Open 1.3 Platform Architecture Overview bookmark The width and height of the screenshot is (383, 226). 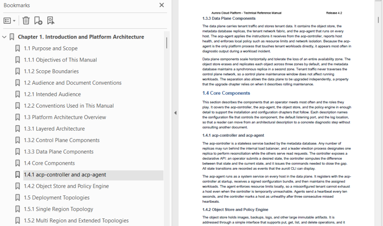pyautogui.click(x=65, y=117)
